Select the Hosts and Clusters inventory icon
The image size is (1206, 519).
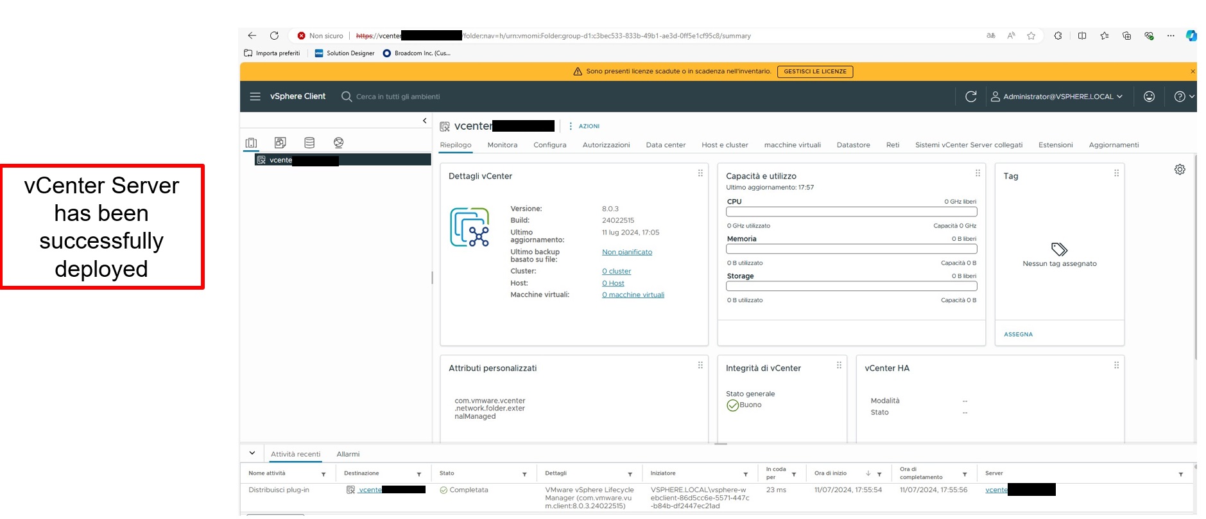pyautogui.click(x=251, y=143)
